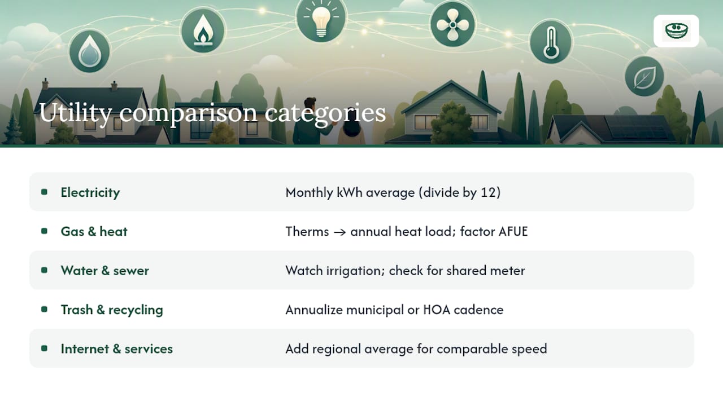This screenshot has height=406, width=723.
Task: Click the water droplet icon
Action: click(90, 51)
